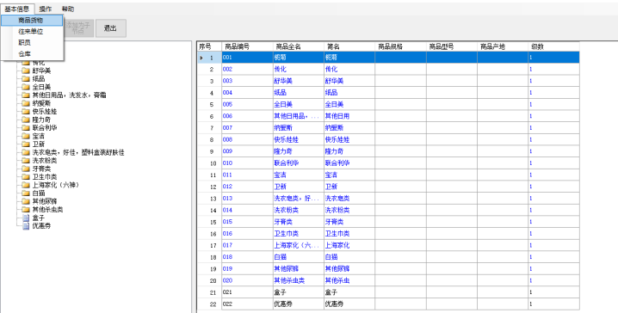The image size is (618, 313).
Task: Open the 帮助 menu
Action: tap(68, 9)
